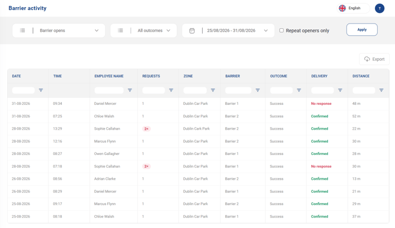Click the UK flag language icon
This screenshot has height=228, width=395.
[x=343, y=8]
